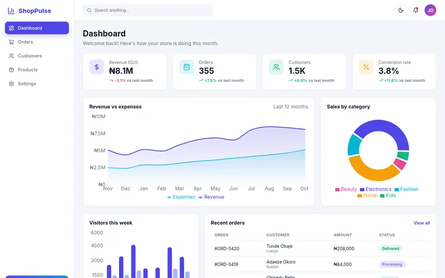
Task: Click the ORDER column header
Action: tap(221, 235)
